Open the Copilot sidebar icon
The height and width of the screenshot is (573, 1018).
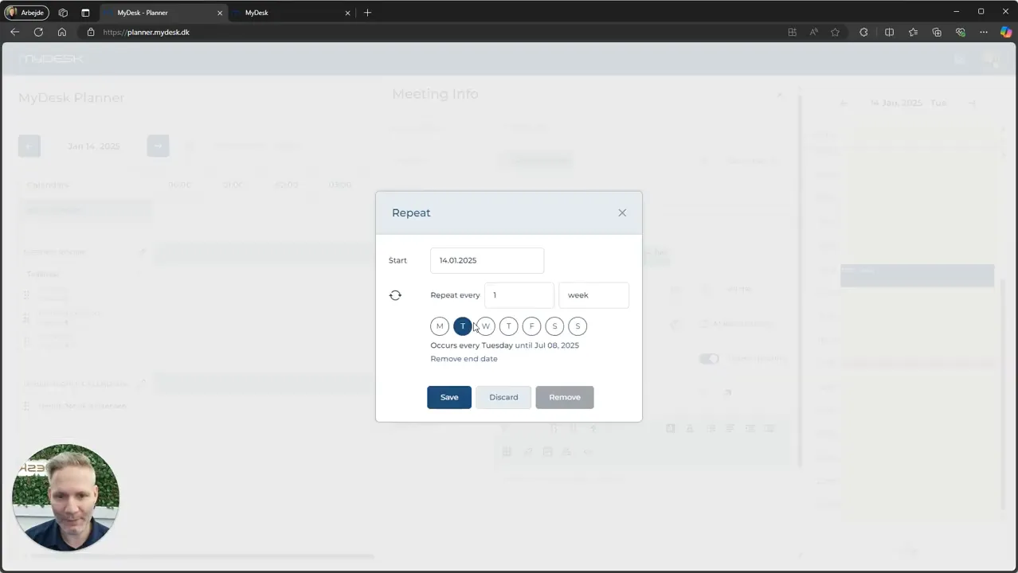coord(1005,32)
